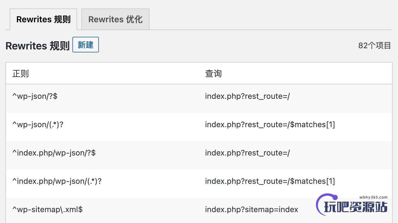
Task: Click the query value for ^wp-json/?$ rule
Action: tap(247, 96)
